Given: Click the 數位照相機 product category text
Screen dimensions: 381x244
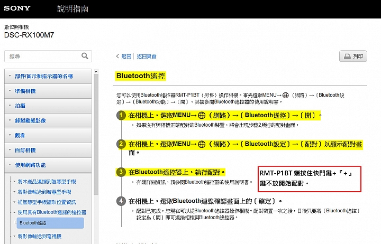Looking at the screenshot, I should coord(16,27).
